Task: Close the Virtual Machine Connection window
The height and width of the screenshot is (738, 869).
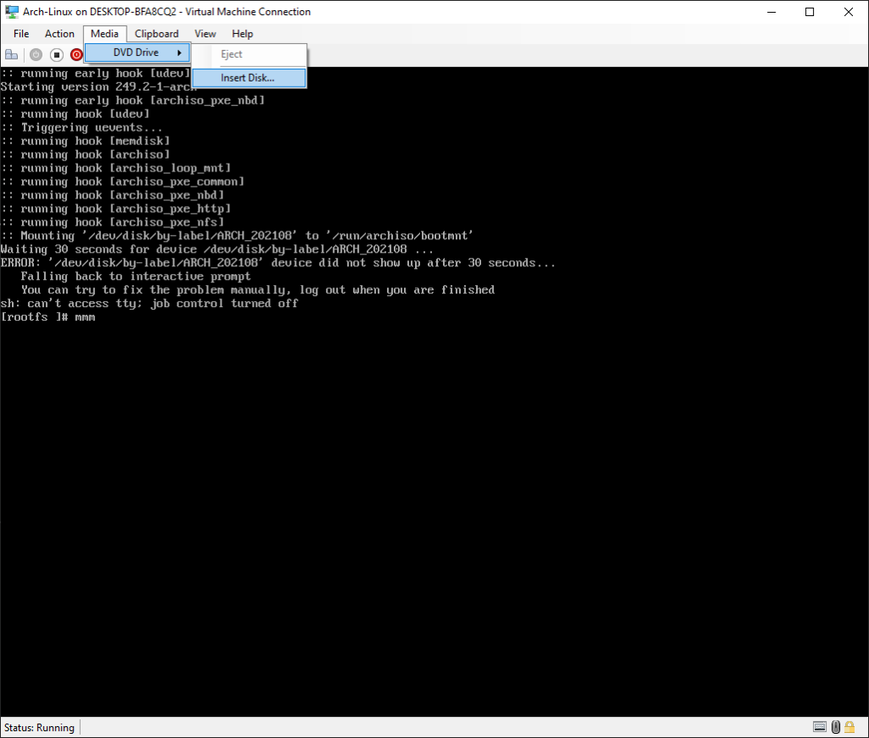Action: point(849,12)
